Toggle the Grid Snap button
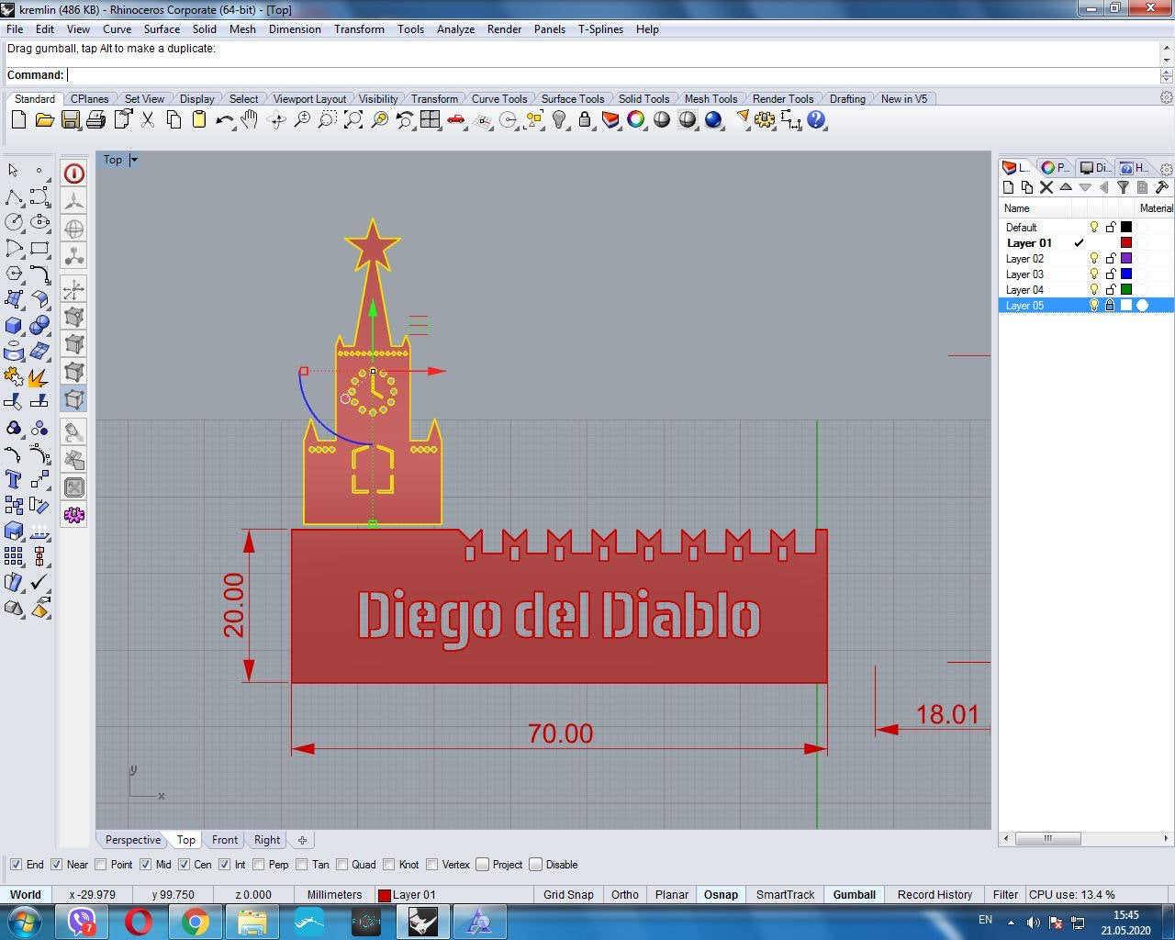This screenshot has height=940, width=1175. pos(568,895)
